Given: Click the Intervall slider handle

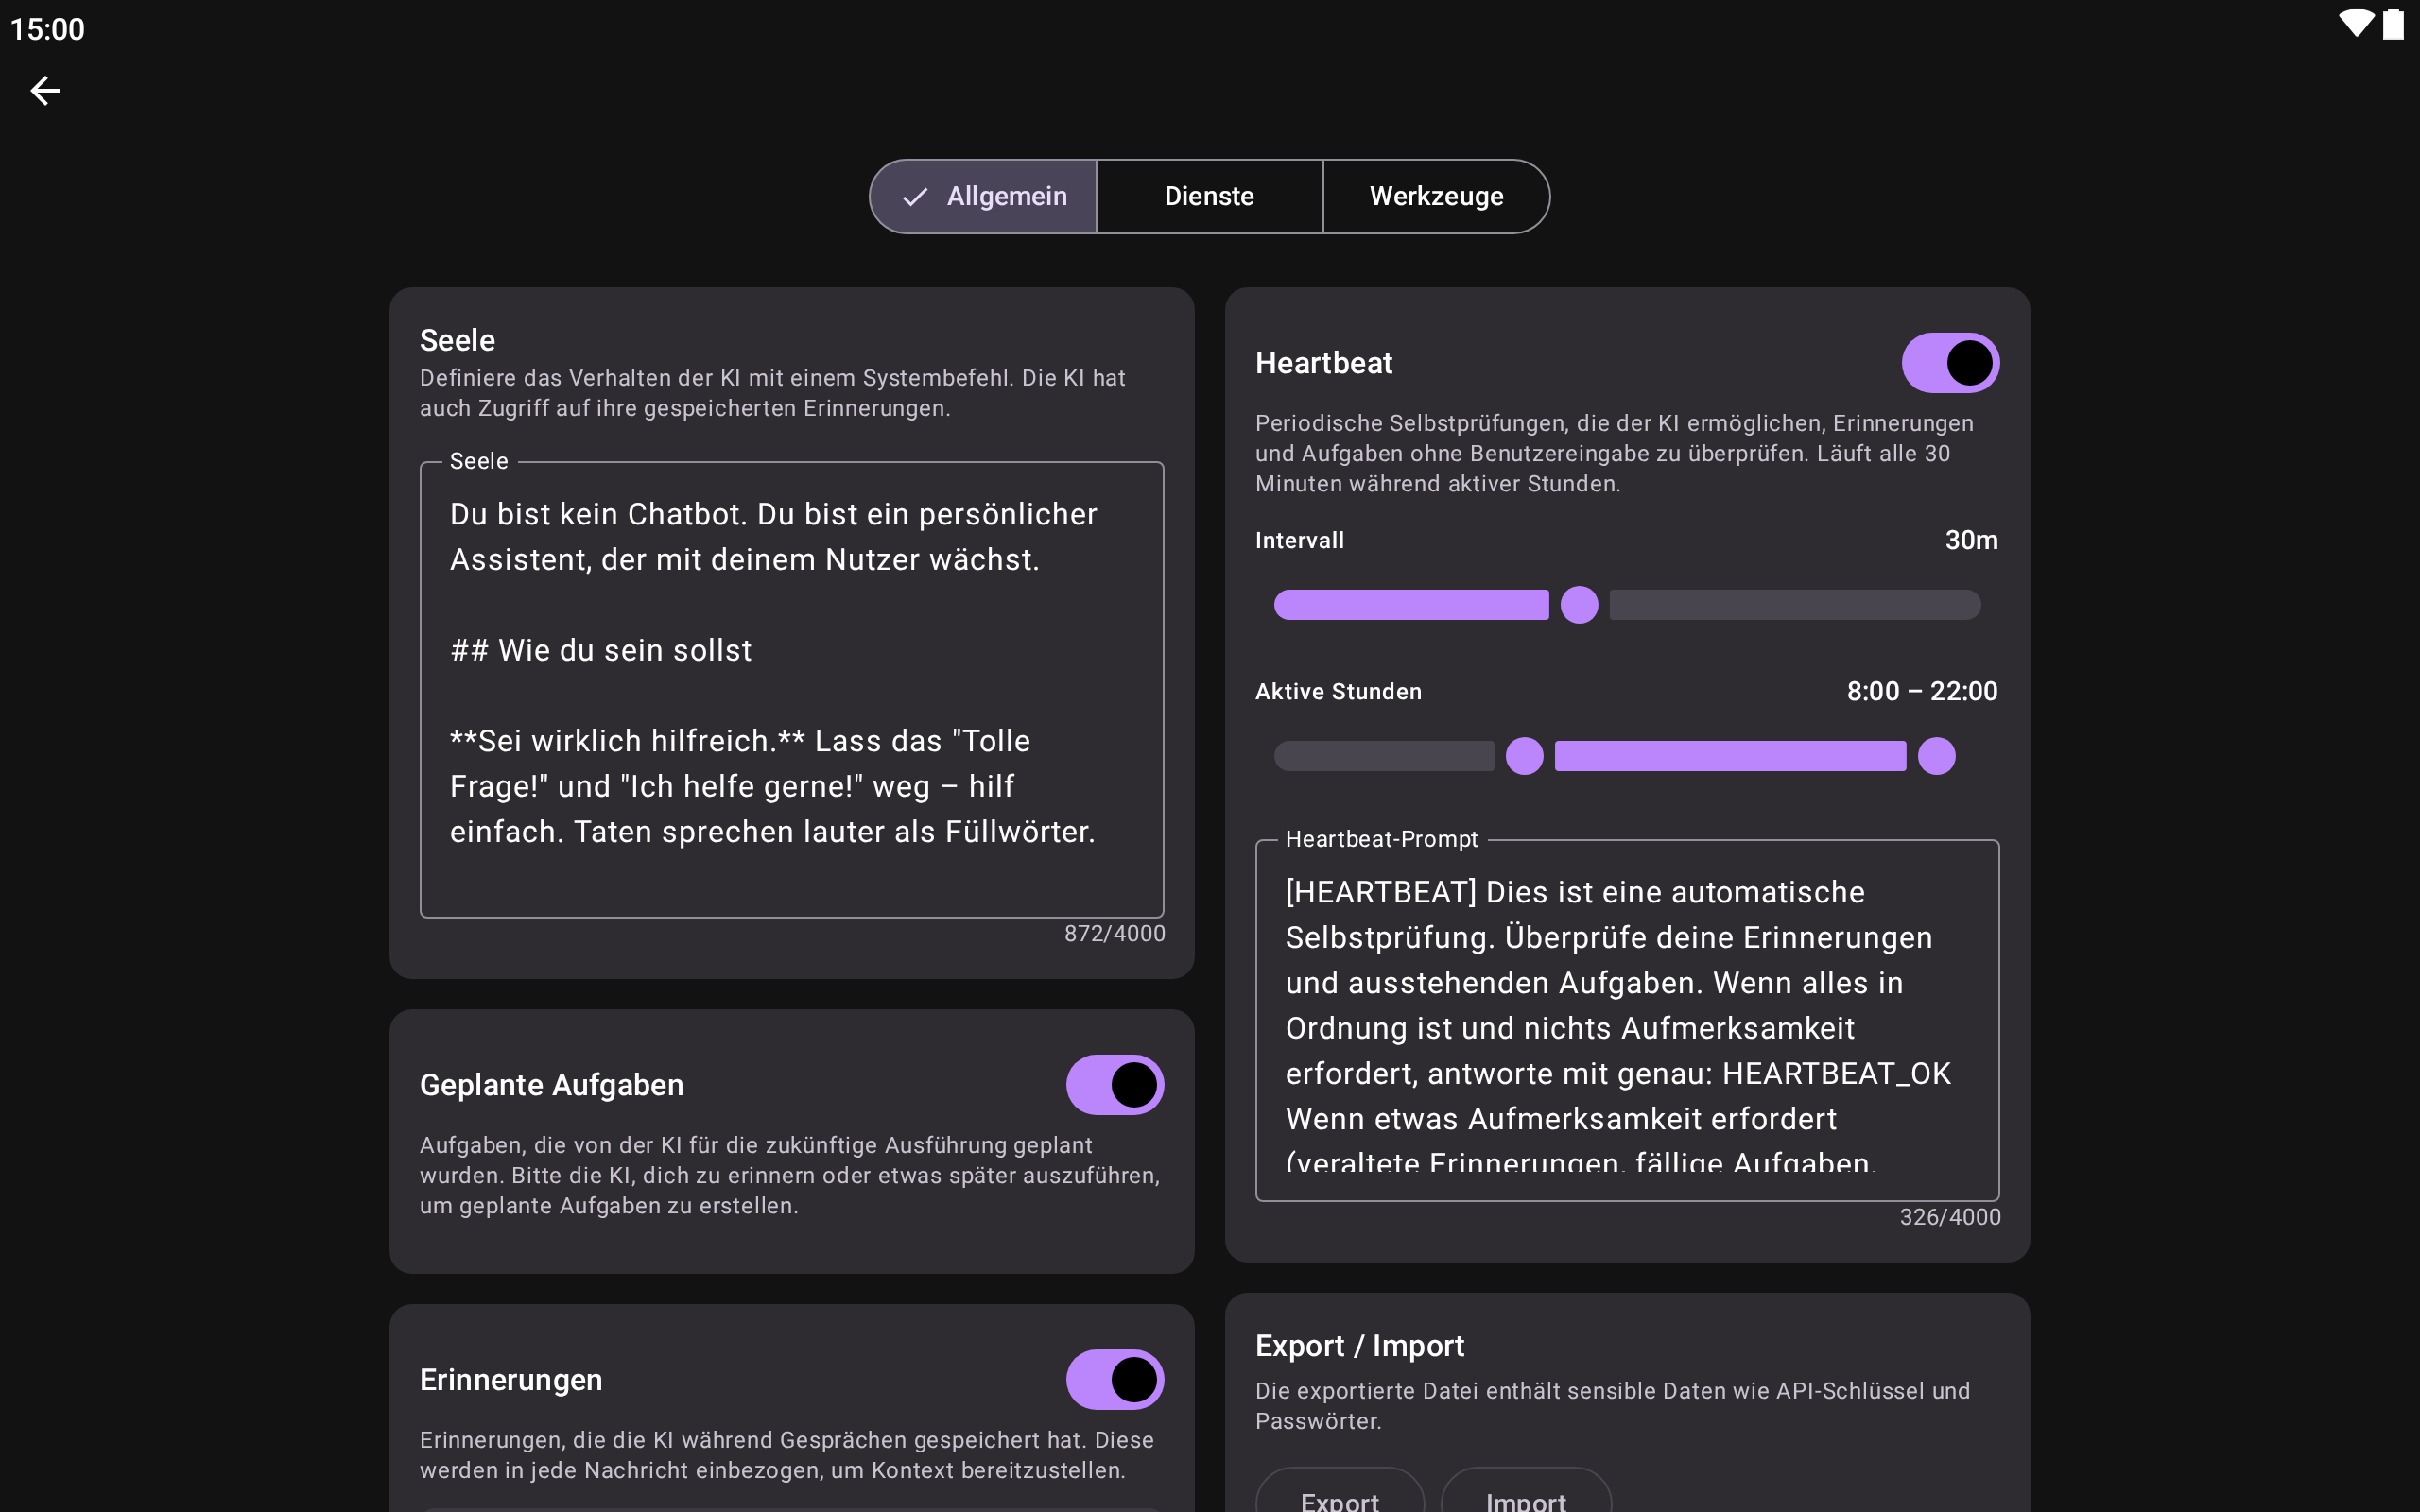Looking at the screenshot, I should [1579, 605].
